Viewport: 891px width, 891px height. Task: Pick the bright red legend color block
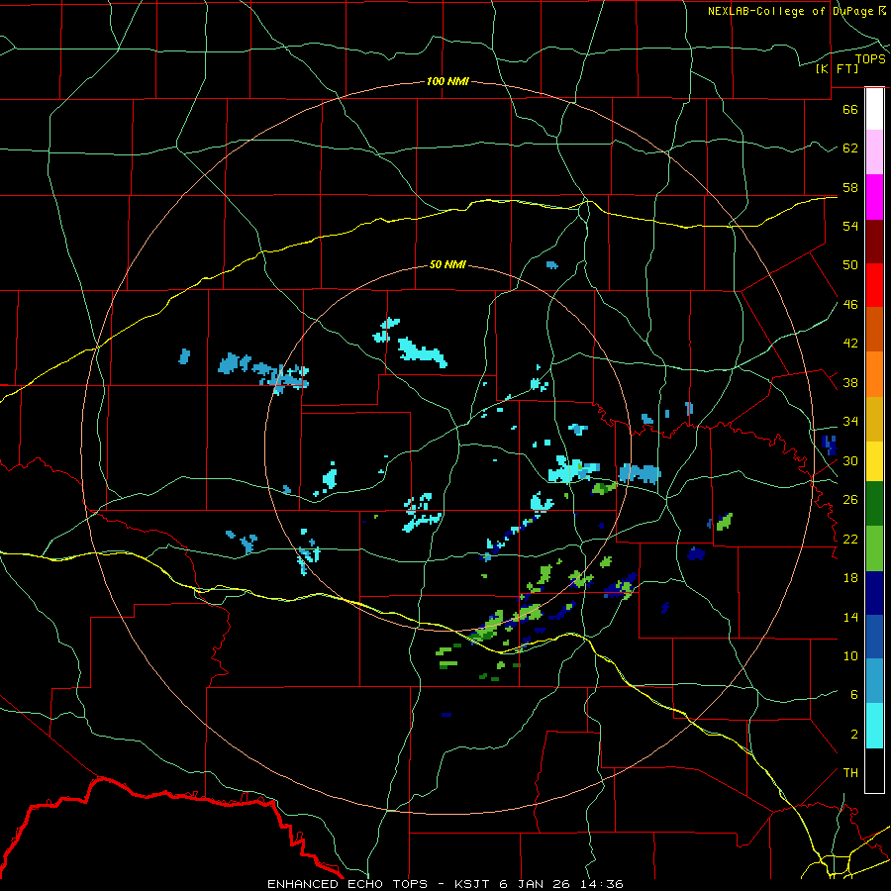coord(874,285)
